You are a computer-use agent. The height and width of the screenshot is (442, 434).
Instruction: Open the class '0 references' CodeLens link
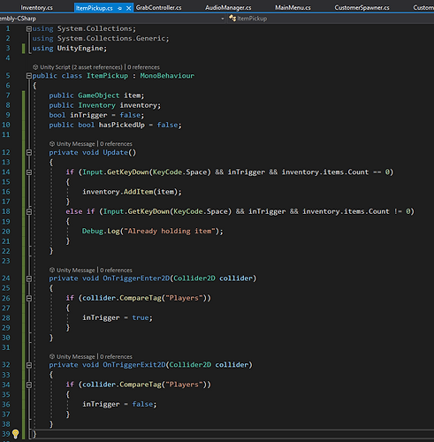click(x=143, y=67)
